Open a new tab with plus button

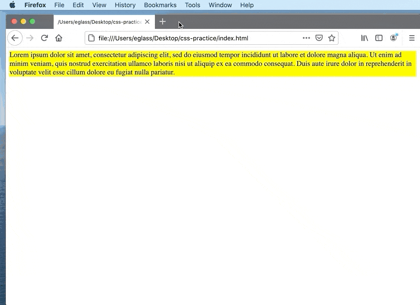(x=162, y=21)
